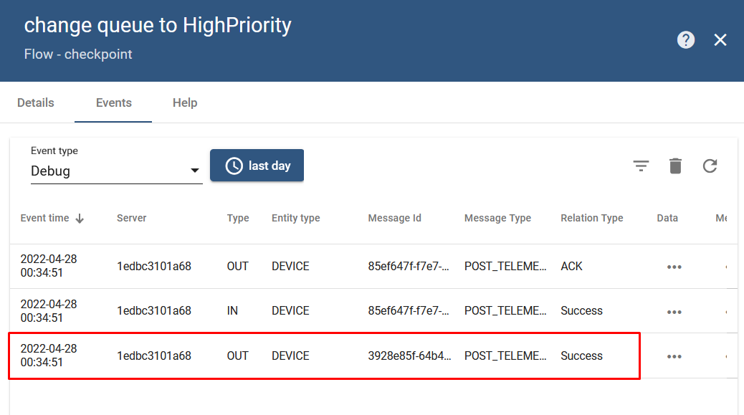The image size is (744, 415).
Task: Select the Events tab
Action: click(114, 102)
